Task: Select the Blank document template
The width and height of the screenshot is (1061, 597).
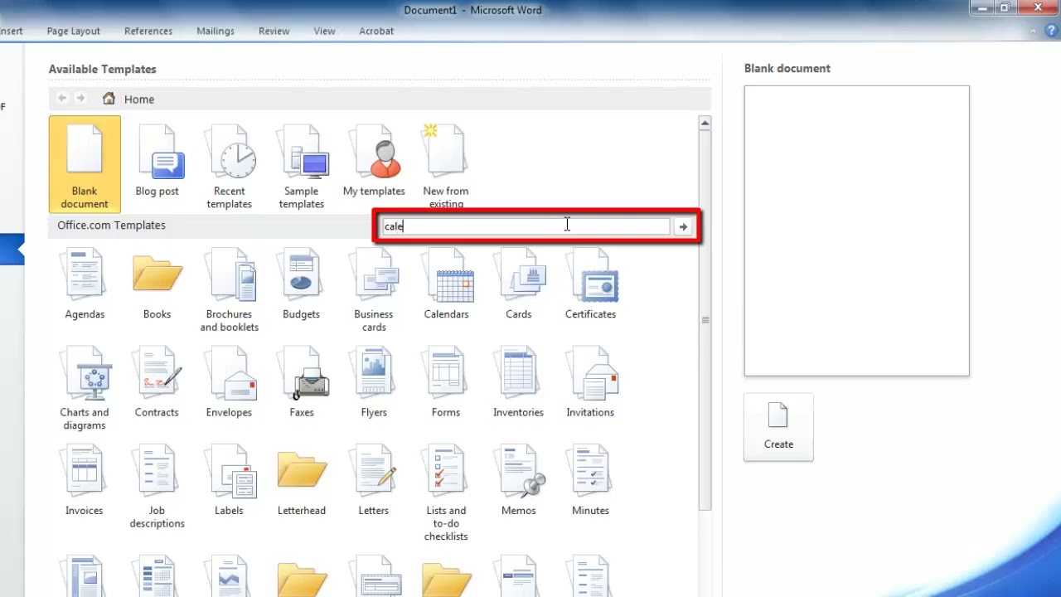Action: [85, 164]
